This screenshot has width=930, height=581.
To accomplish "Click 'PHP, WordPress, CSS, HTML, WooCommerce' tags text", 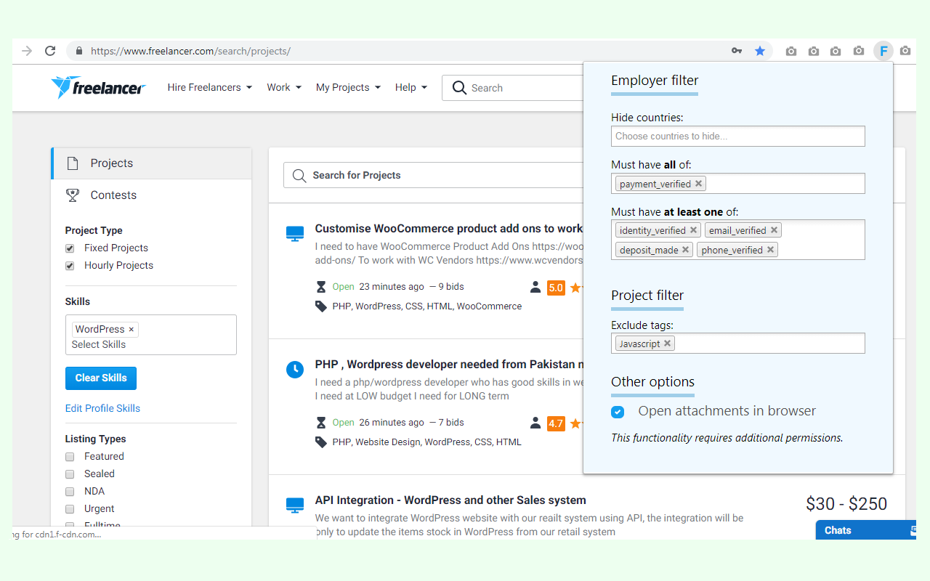I will click(x=427, y=306).
